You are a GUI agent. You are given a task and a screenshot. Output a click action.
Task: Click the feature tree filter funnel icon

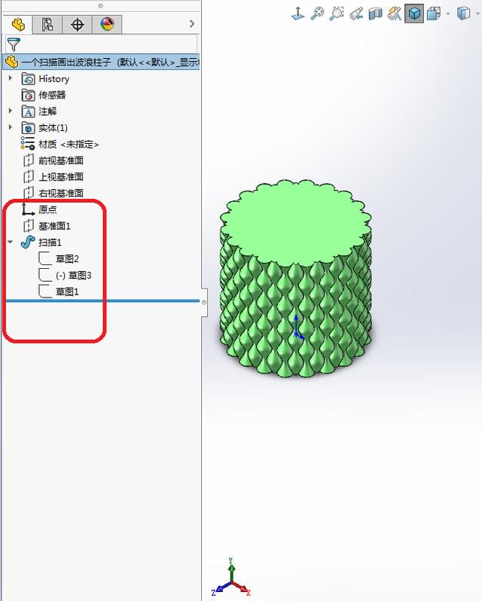click(x=14, y=44)
